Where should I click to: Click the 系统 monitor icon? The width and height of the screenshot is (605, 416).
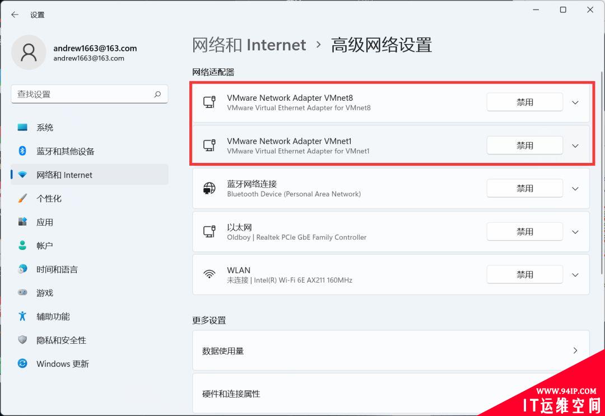click(x=22, y=127)
